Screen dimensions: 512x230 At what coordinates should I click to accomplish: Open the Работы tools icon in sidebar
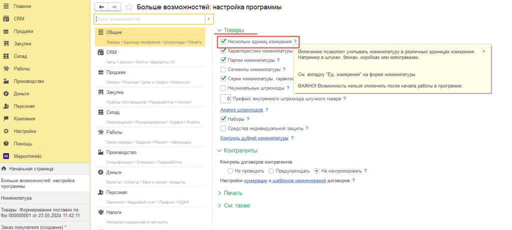coord(5,69)
